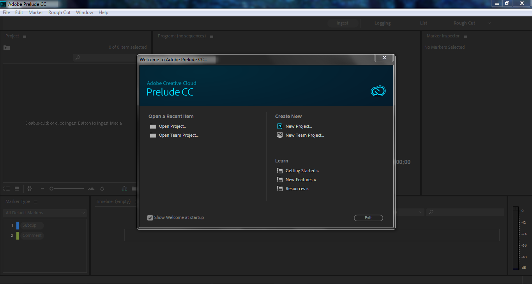Open the dropdown left of the Timeline search
Screen dimensions: 532x284
410,212
